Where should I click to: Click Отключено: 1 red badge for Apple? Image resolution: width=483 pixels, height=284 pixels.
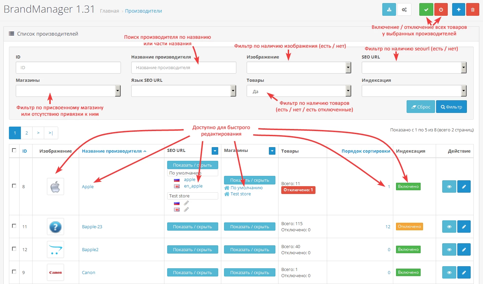click(298, 190)
